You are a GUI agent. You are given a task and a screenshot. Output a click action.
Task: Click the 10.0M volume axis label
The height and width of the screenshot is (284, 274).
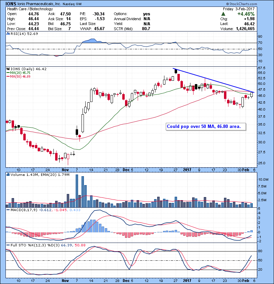pos(263,180)
